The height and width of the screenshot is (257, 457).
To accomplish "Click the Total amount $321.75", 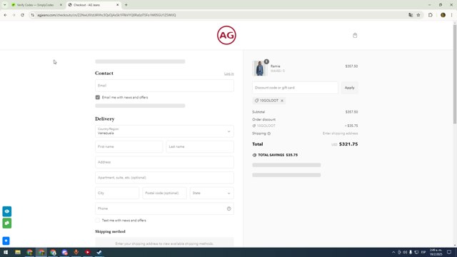I will click(x=348, y=144).
